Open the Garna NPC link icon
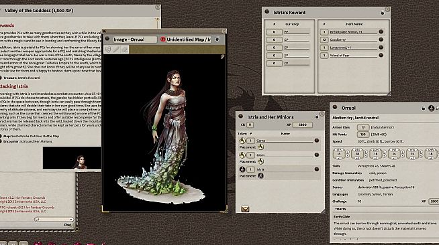Image resolution: width=439 pixels, height=245 pixels. click(317, 141)
